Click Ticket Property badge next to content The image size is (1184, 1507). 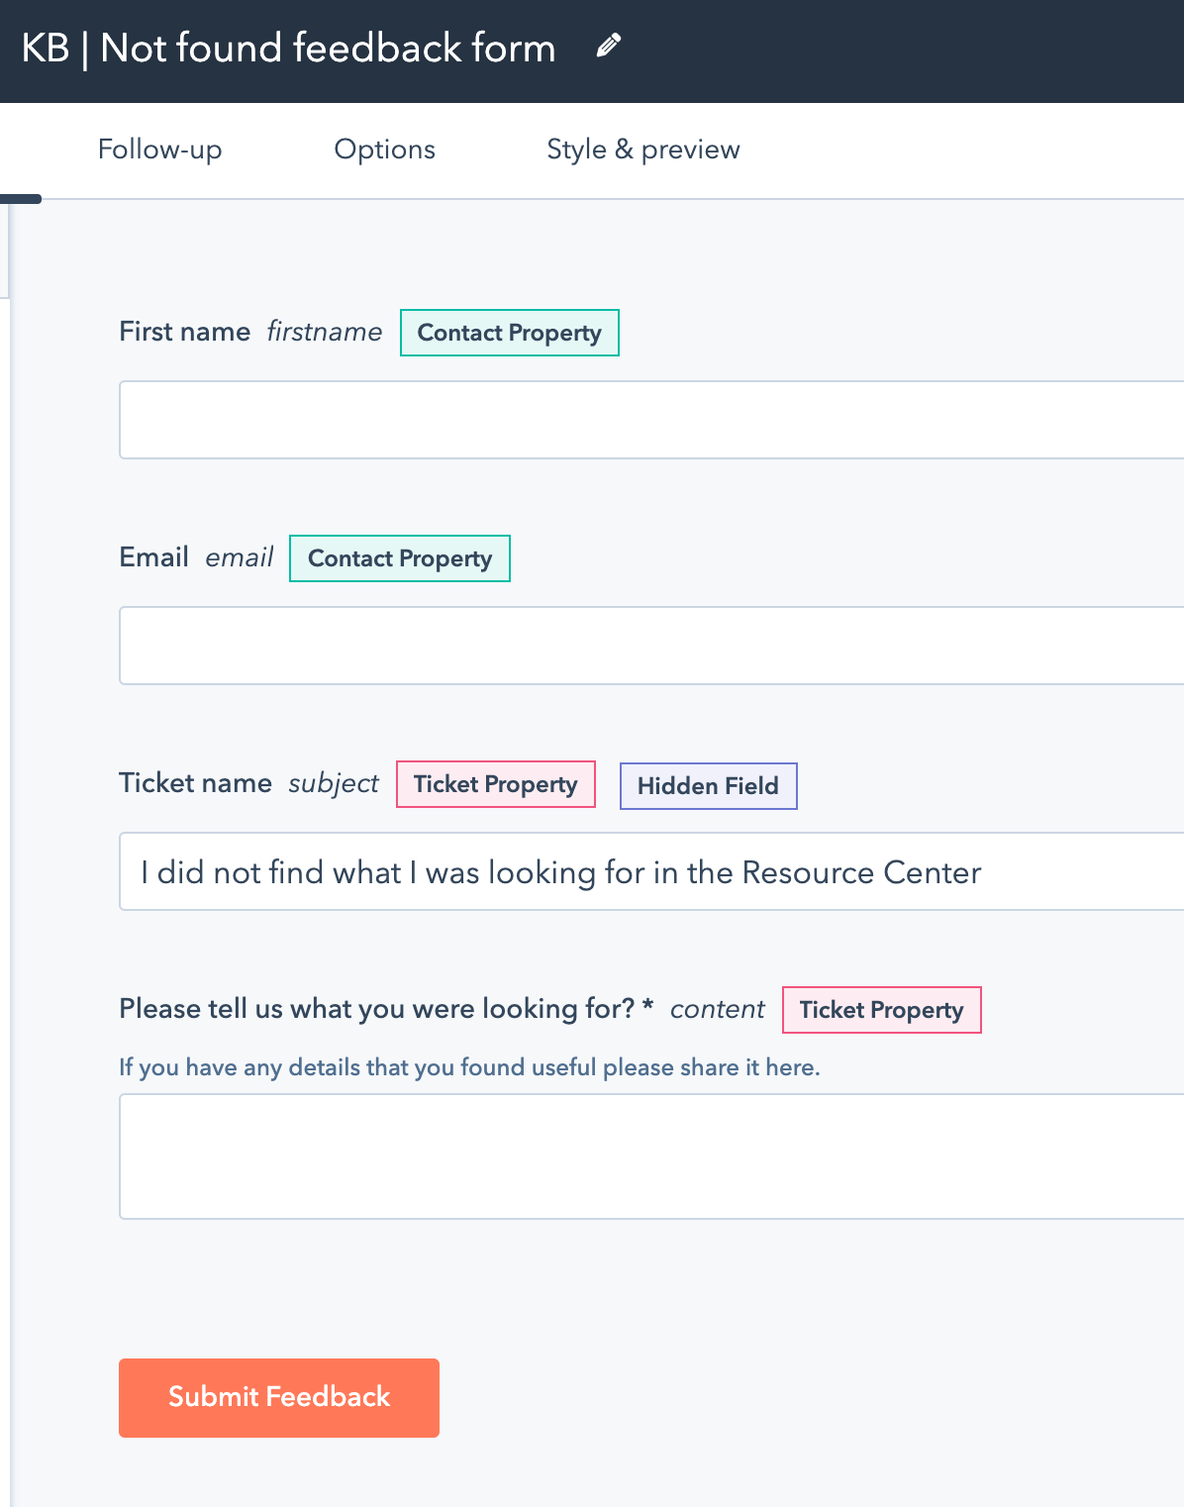tap(881, 1010)
